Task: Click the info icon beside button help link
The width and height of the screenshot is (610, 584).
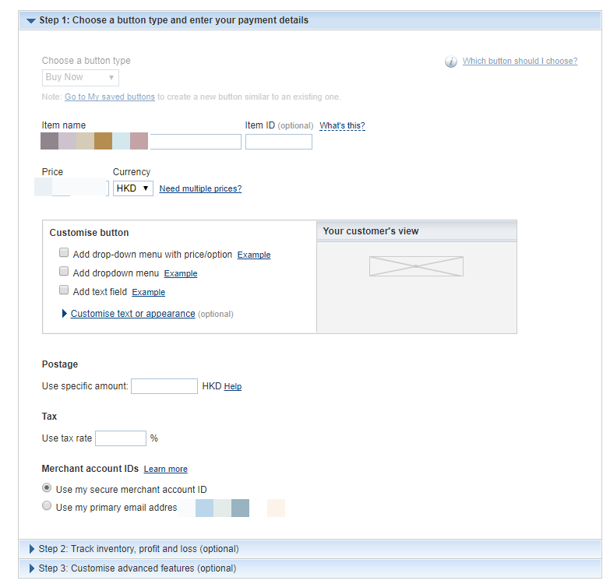Action: (x=451, y=62)
